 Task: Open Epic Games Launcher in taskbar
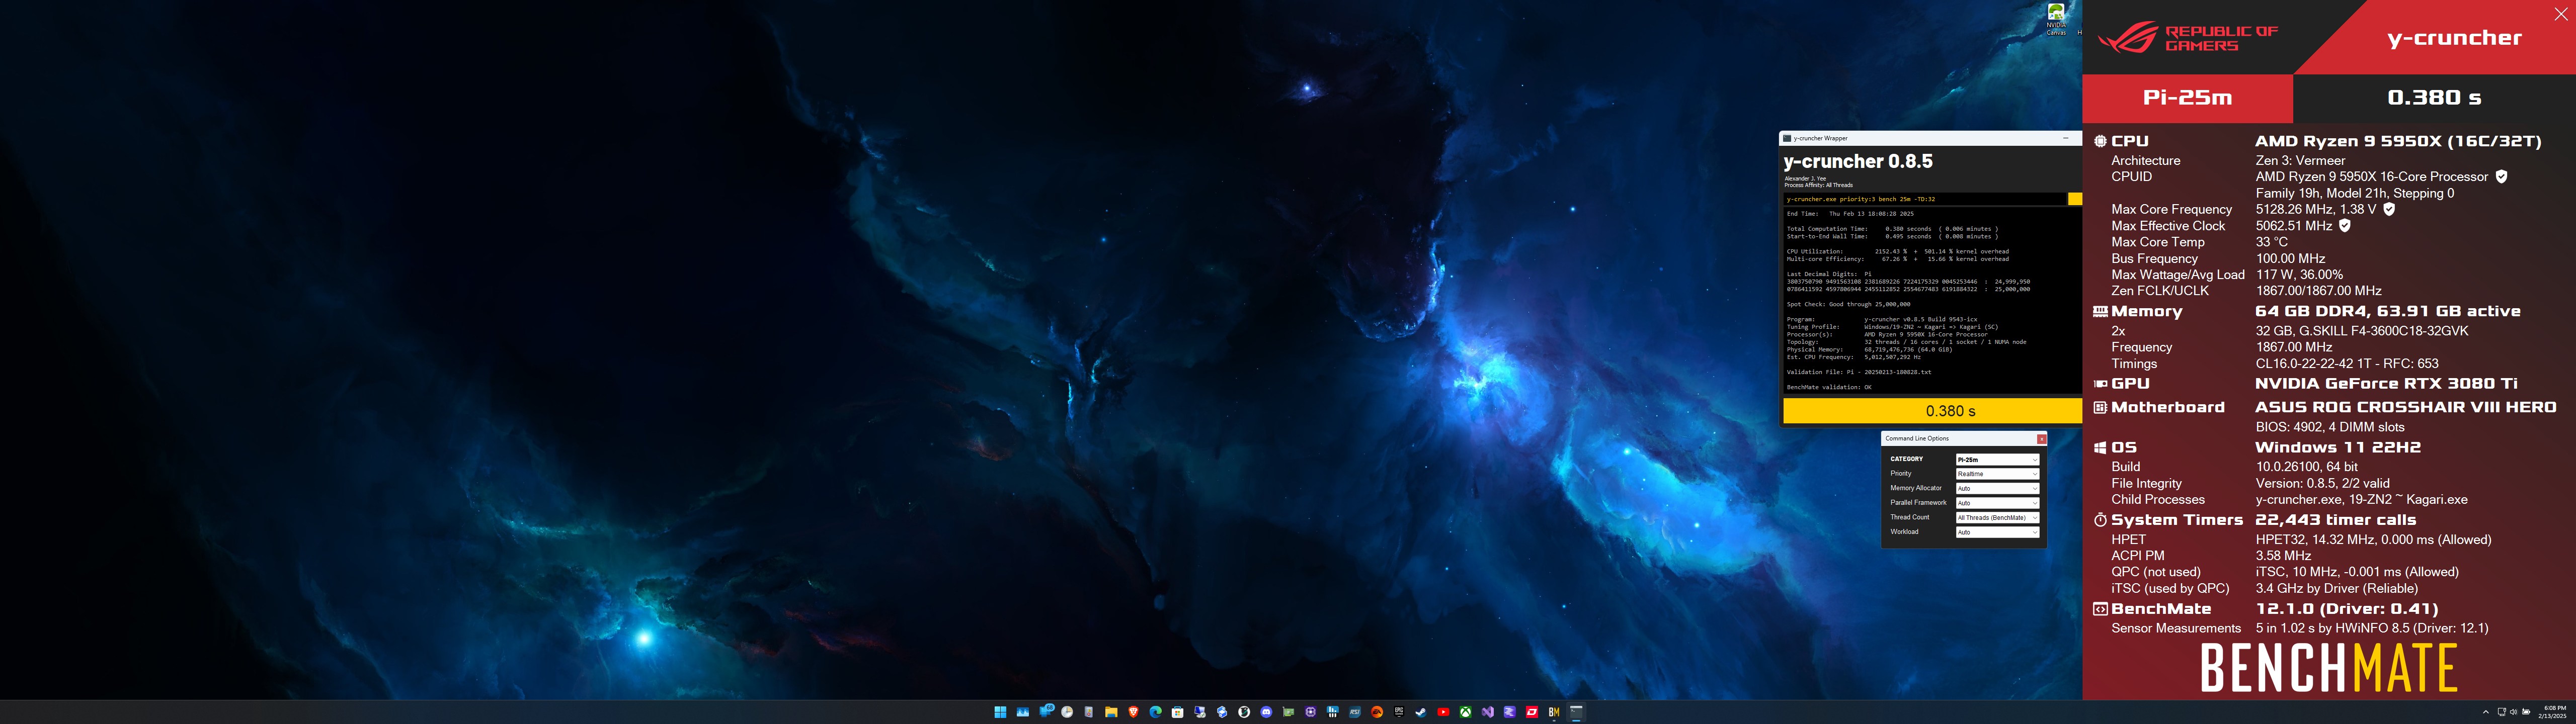point(1399,712)
